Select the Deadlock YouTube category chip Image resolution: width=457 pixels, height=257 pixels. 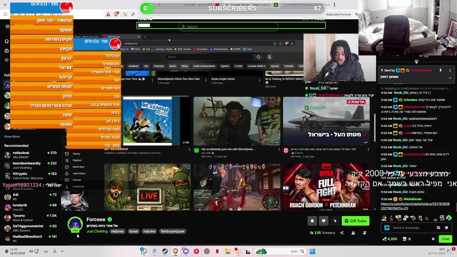133,66
